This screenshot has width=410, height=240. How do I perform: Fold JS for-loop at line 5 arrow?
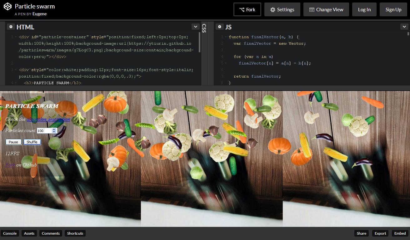click(x=226, y=63)
